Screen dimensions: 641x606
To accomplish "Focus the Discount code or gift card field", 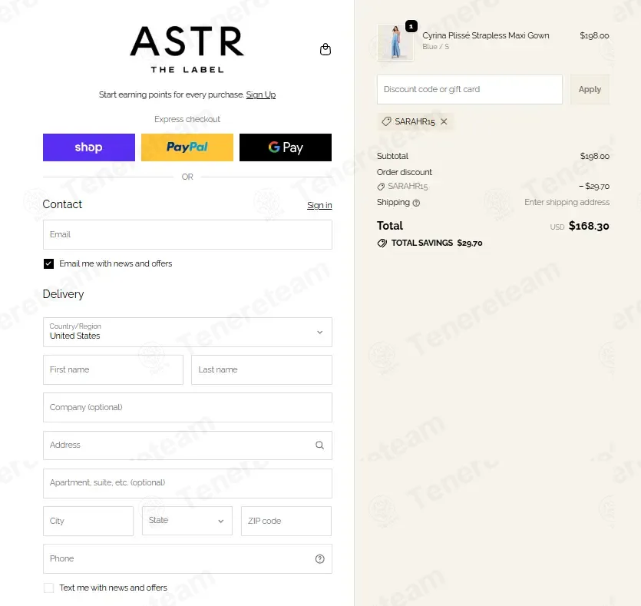I will (469, 90).
